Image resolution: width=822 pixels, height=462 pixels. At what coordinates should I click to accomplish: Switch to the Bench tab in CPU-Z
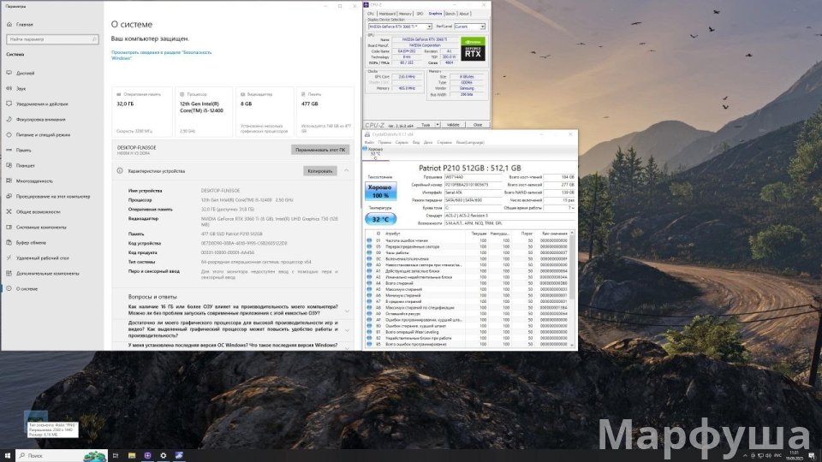point(450,14)
